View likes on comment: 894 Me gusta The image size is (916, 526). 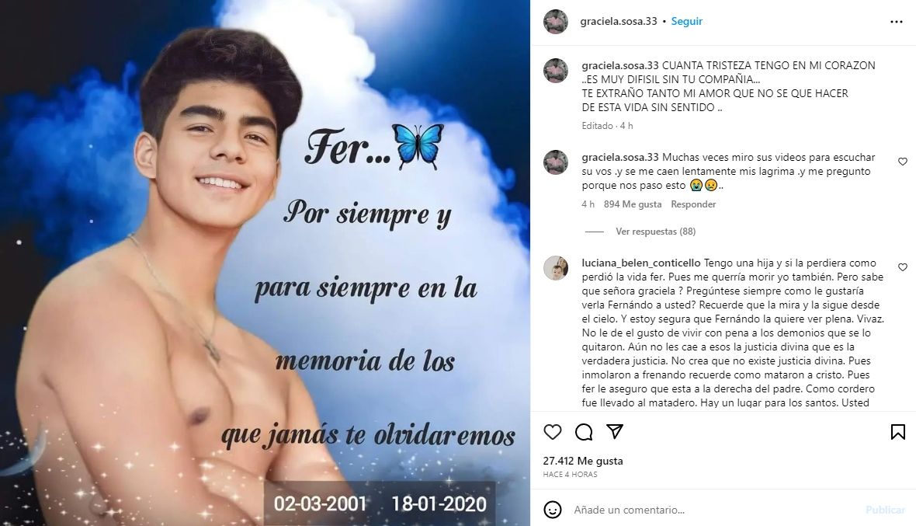pos(633,204)
